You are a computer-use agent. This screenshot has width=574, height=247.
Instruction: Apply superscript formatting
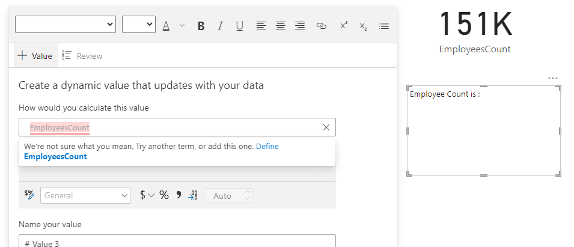tap(344, 26)
